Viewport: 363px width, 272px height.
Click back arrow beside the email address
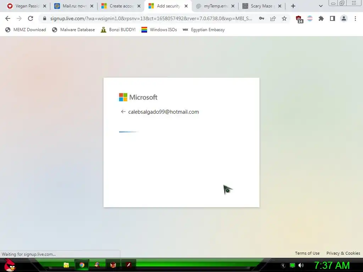(123, 112)
